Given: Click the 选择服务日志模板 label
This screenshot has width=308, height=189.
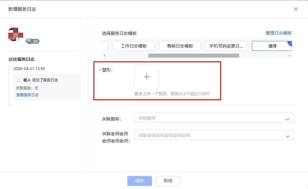Looking at the screenshot, I should point(119,33).
